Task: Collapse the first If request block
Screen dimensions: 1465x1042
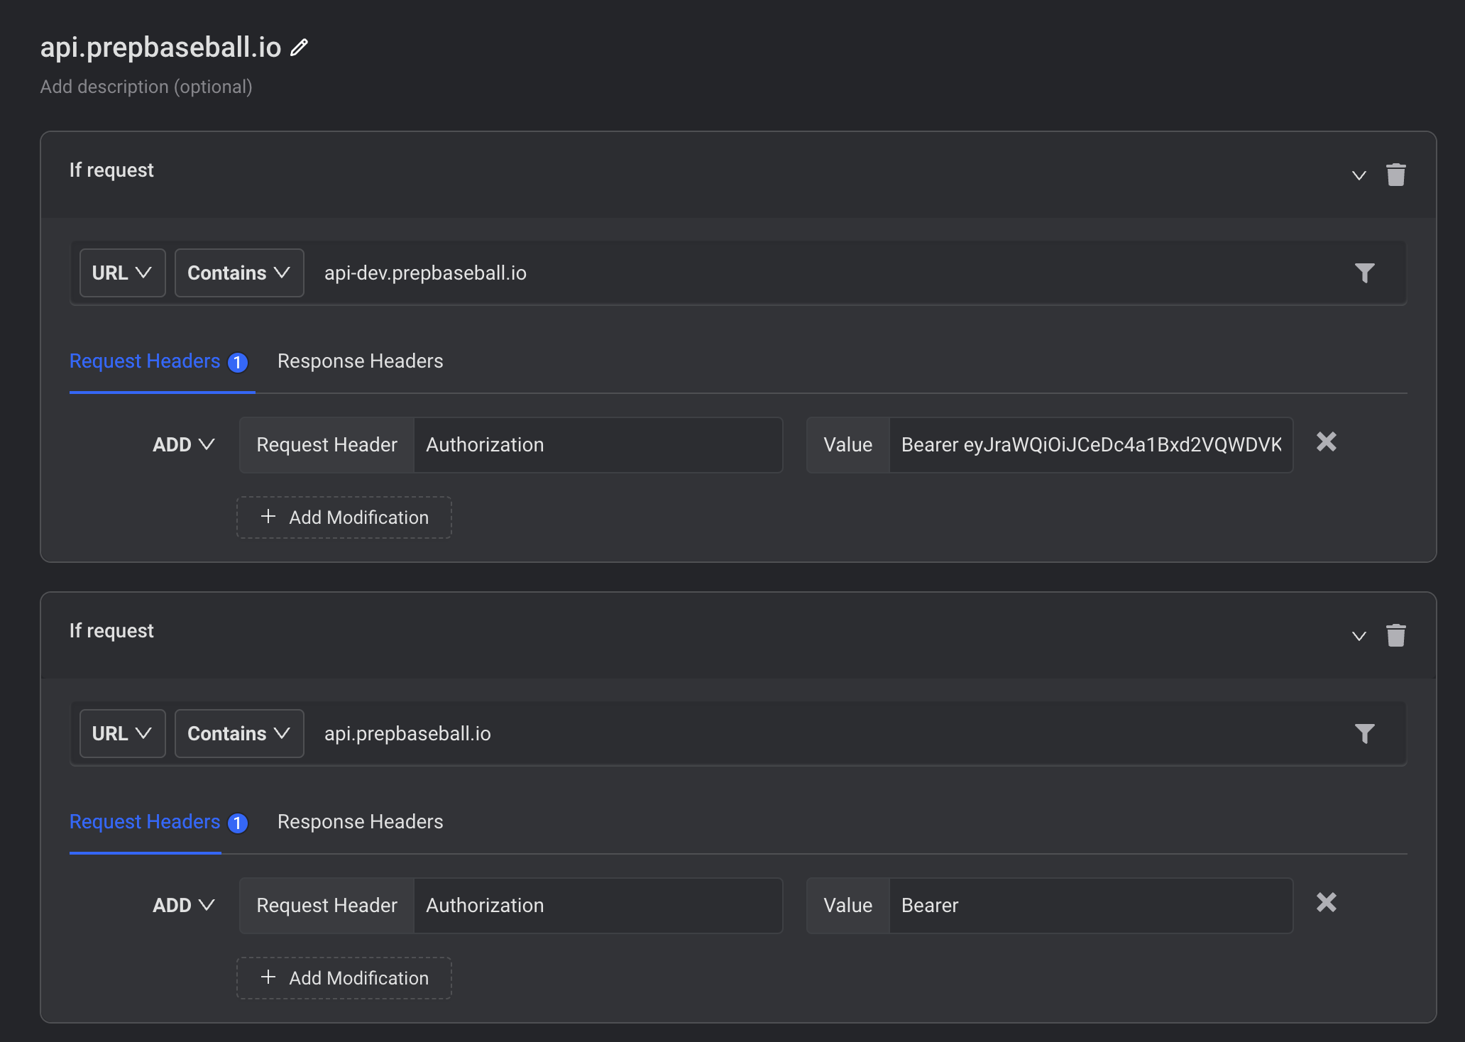Action: click(x=1359, y=175)
